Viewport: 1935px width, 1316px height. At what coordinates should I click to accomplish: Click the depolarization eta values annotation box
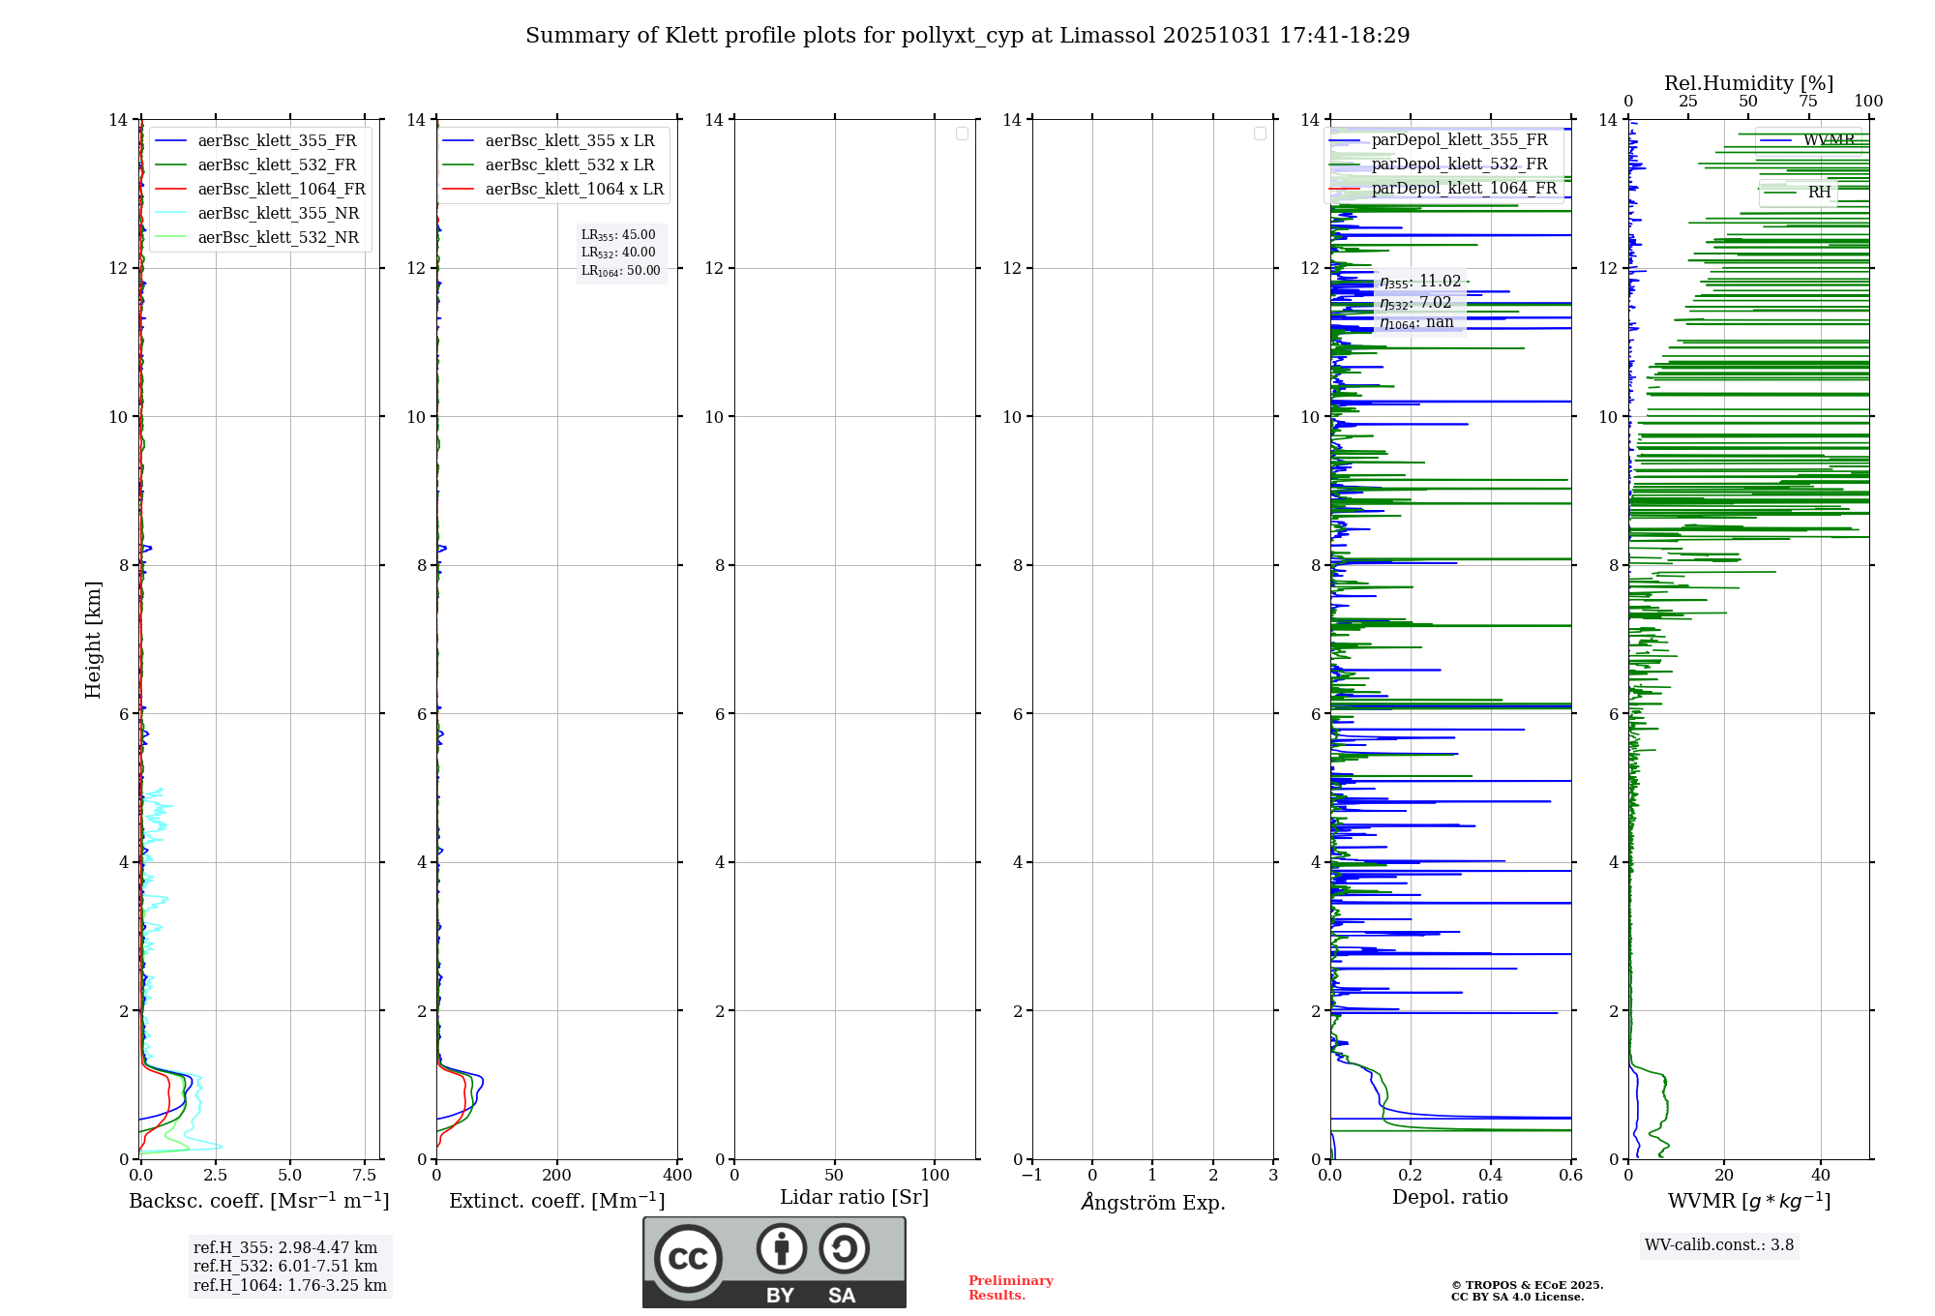[1419, 302]
